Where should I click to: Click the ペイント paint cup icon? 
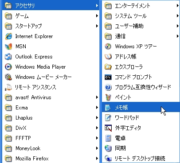tap(108, 97)
